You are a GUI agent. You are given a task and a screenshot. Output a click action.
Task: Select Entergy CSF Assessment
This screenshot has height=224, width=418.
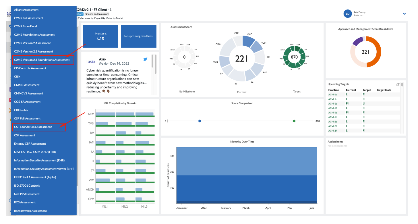pos(30,144)
